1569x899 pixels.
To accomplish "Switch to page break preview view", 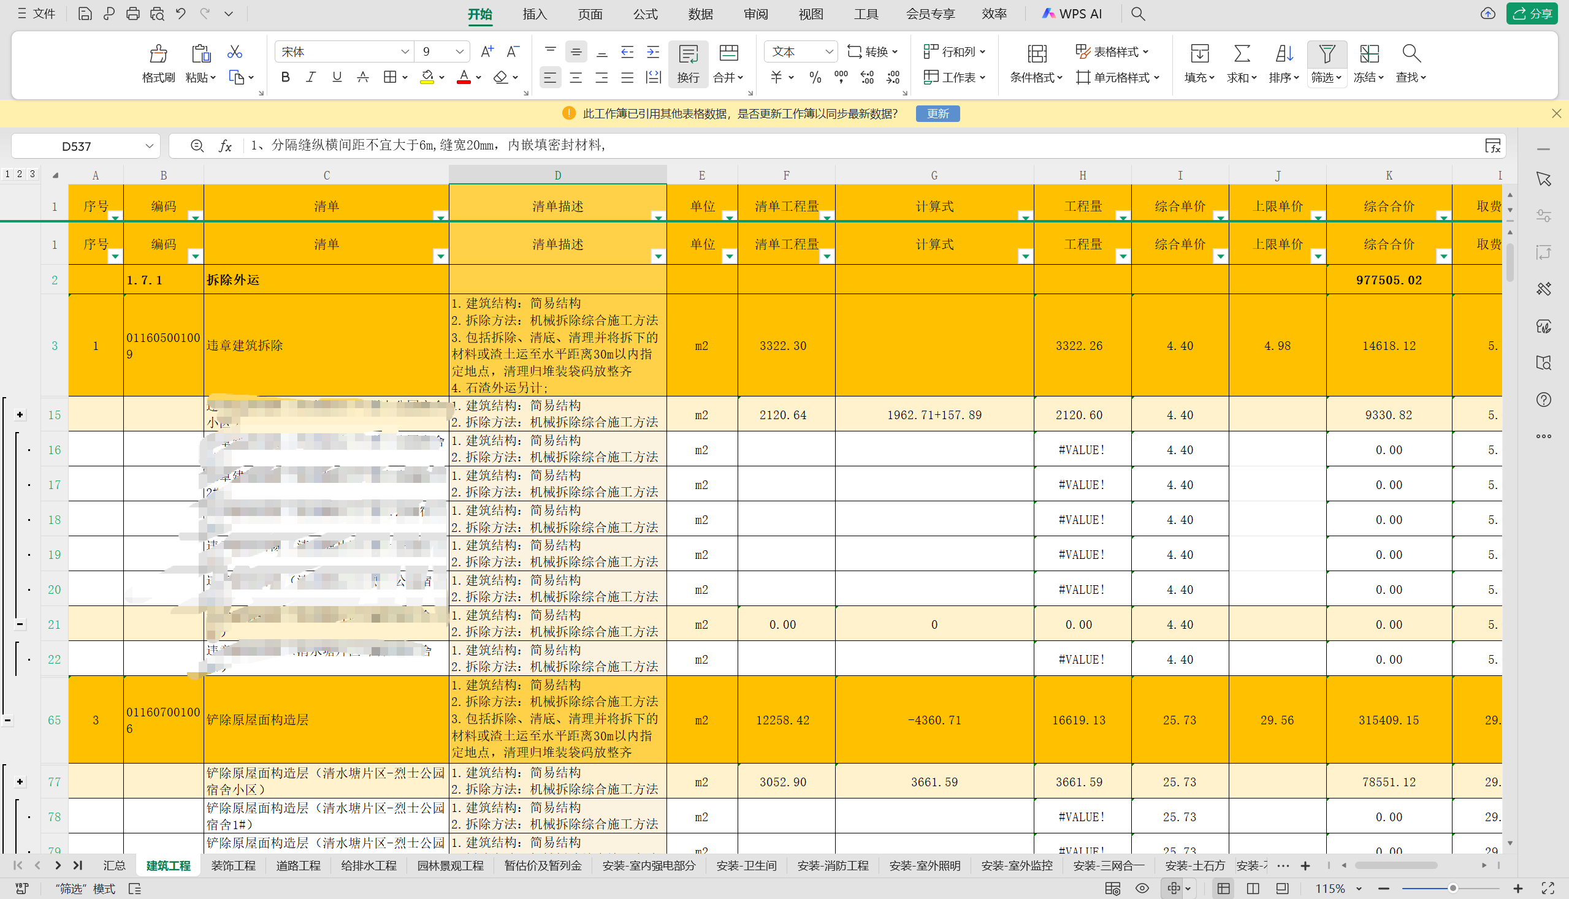I will tap(1253, 888).
